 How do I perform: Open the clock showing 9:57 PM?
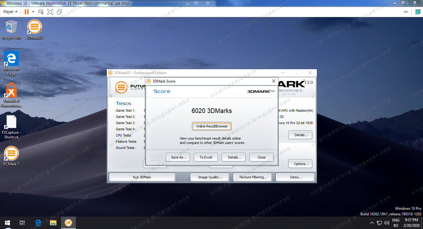tap(412, 223)
